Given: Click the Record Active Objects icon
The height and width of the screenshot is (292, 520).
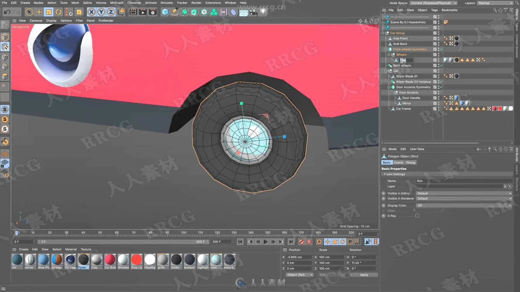Looking at the screenshot, I should [301, 242].
